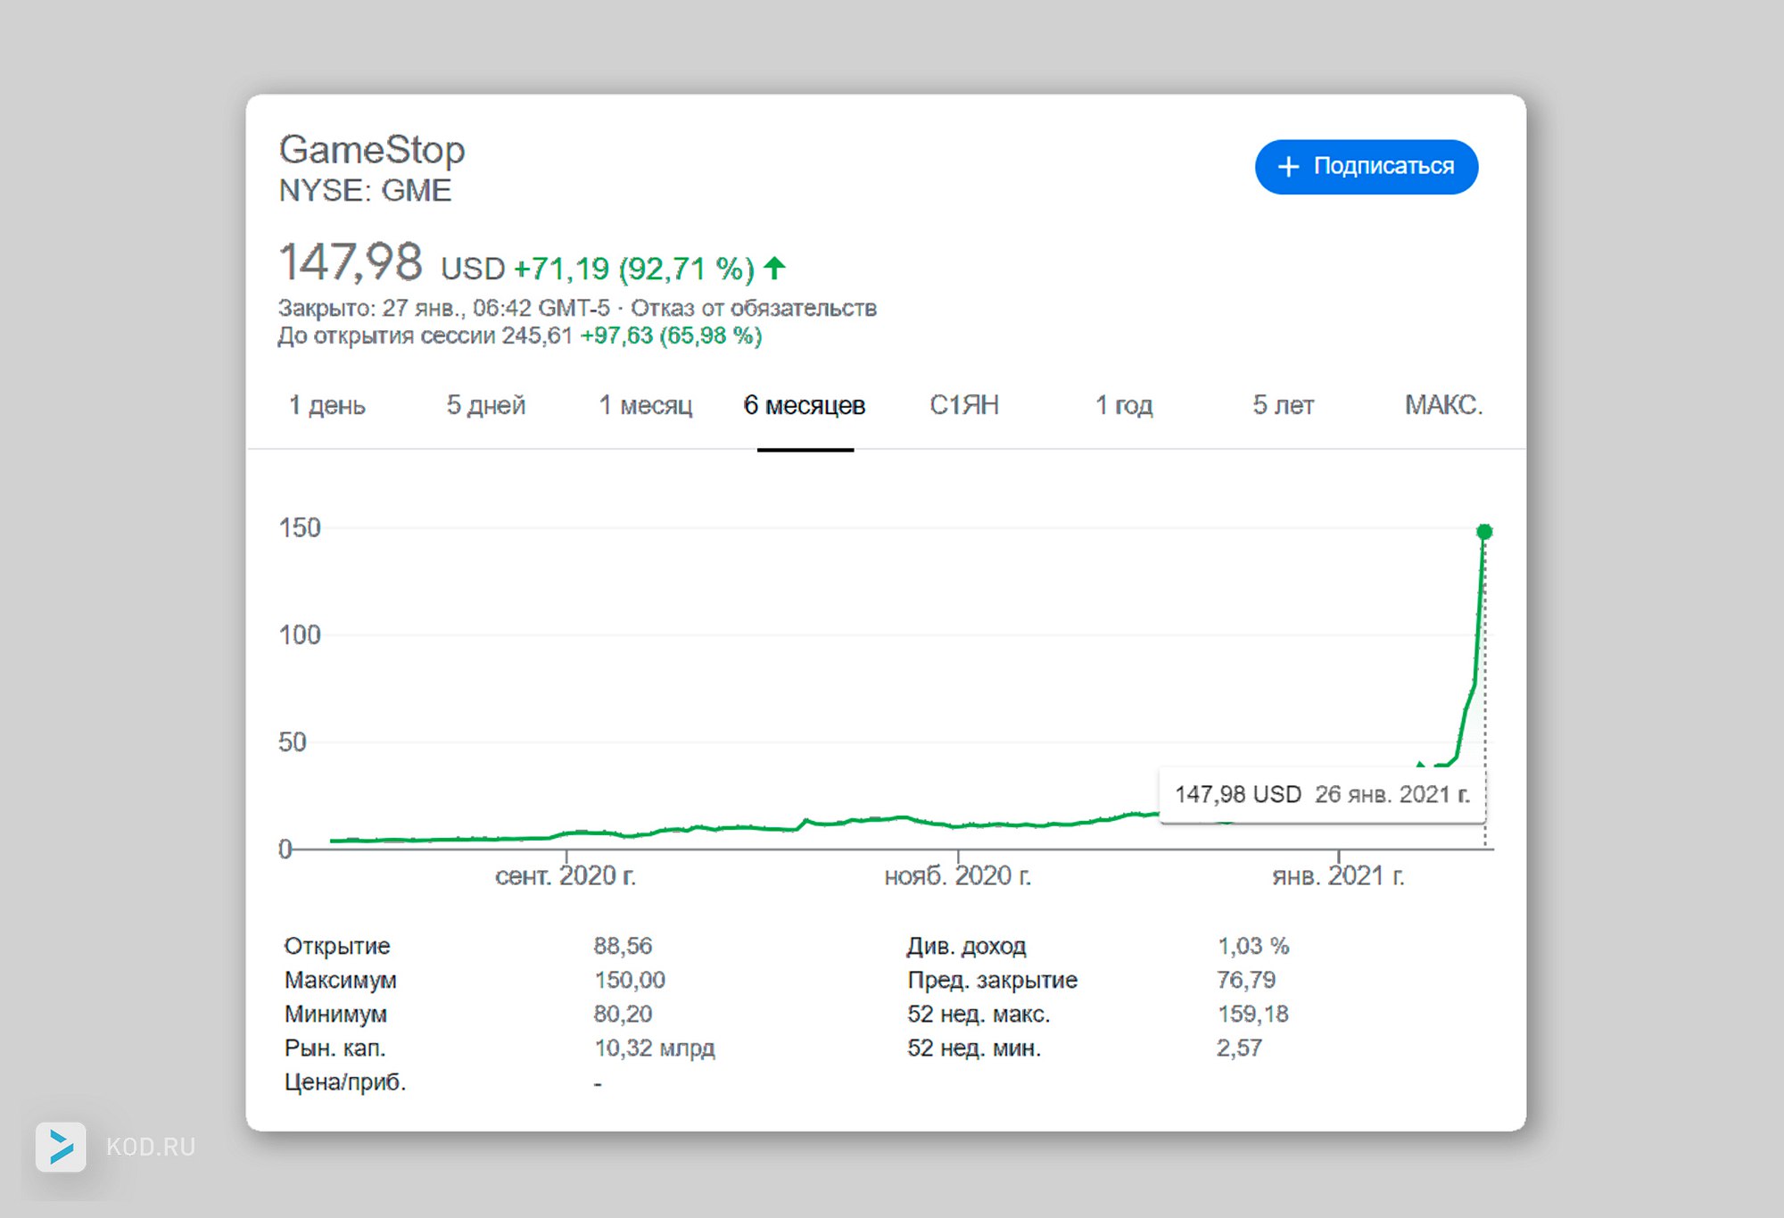Image resolution: width=1784 pixels, height=1218 pixels.
Task: Switch chart to С1ЯН range
Action: pos(964,405)
